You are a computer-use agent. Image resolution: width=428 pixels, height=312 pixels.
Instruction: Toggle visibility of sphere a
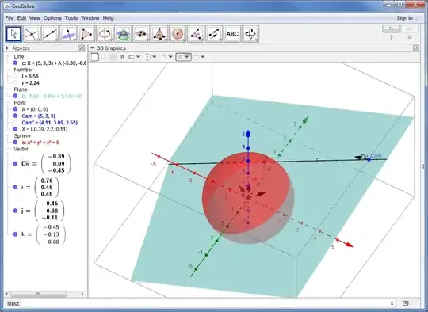click(15, 142)
